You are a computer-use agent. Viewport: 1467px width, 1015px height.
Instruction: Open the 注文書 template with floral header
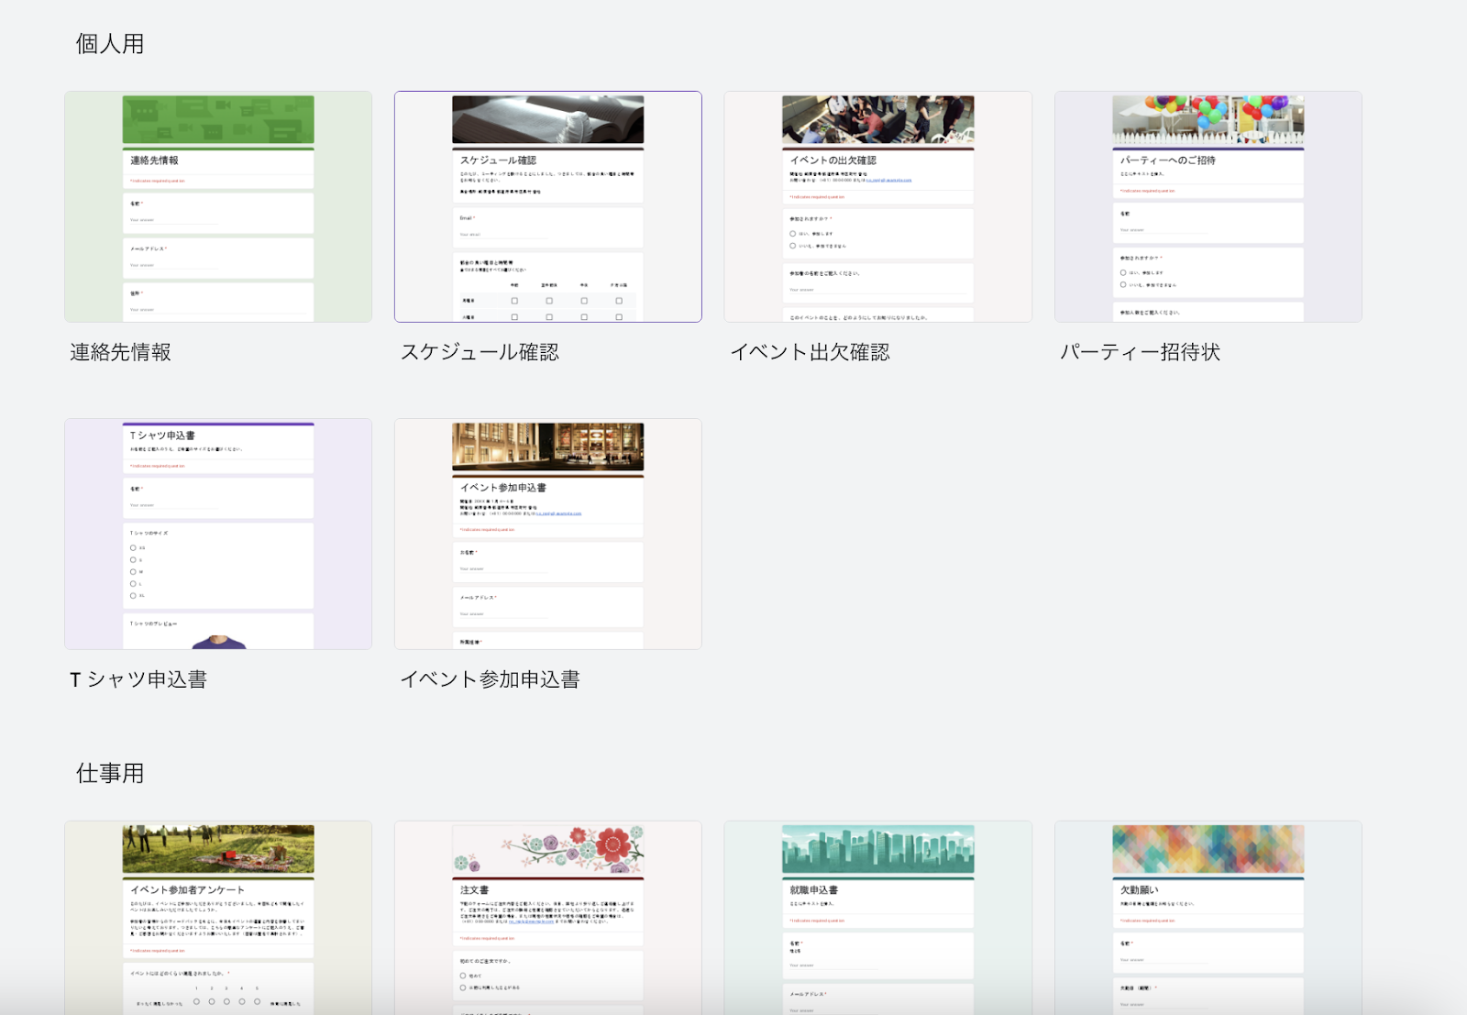pyautogui.click(x=548, y=917)
